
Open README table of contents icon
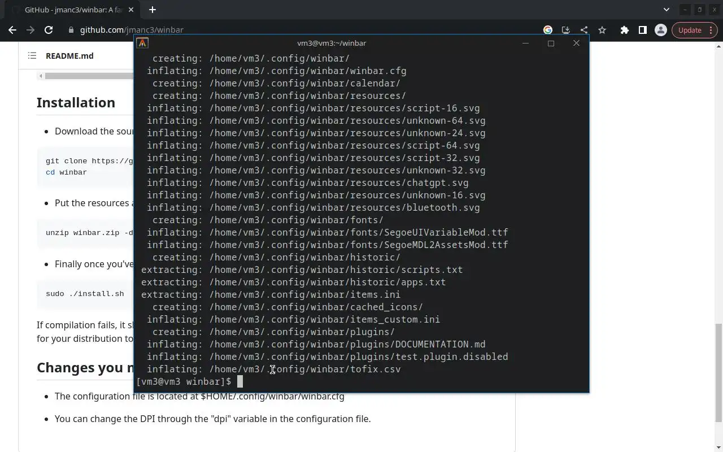coord(32,55)
